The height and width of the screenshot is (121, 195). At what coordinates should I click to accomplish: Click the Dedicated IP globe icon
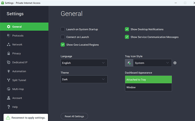click(8, 62)
